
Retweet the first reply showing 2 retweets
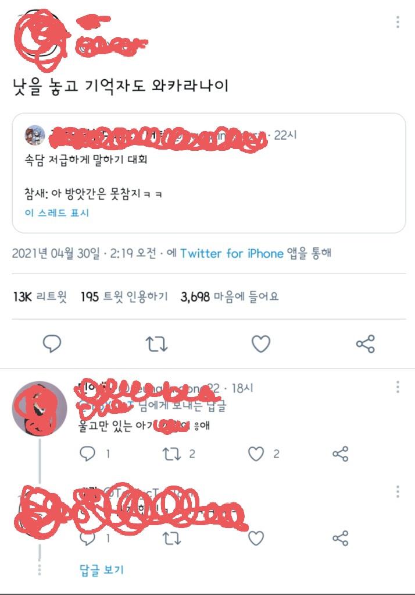coord(171,454)
